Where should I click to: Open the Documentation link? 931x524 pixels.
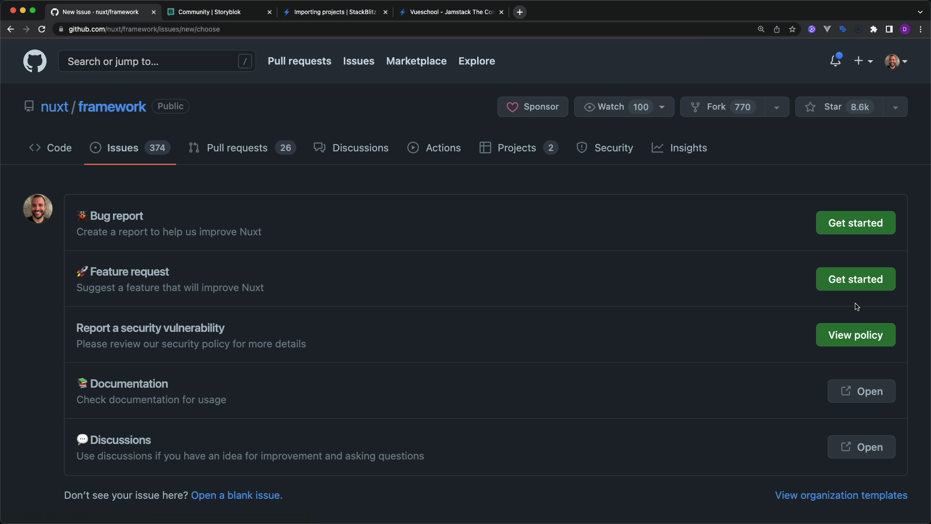(x=861, y=391)
